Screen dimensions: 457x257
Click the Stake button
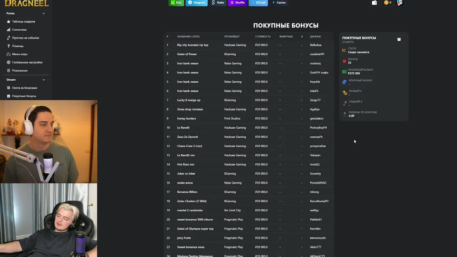pos(218,2)
